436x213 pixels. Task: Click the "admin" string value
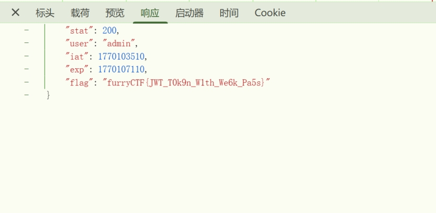(x=120, y=43)
